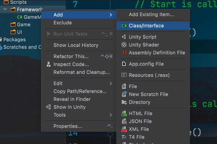The image size is (217, 144).
Task: Click the Unity logo beside Show in Unity
Action: (49, 107)
